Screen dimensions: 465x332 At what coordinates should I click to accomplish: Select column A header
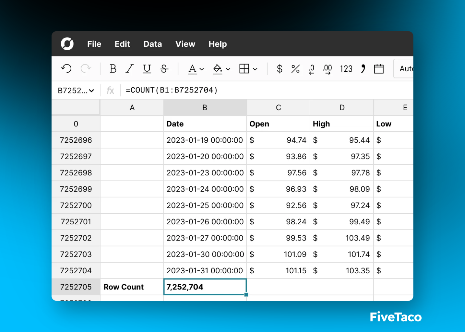(x=132, y=108)
